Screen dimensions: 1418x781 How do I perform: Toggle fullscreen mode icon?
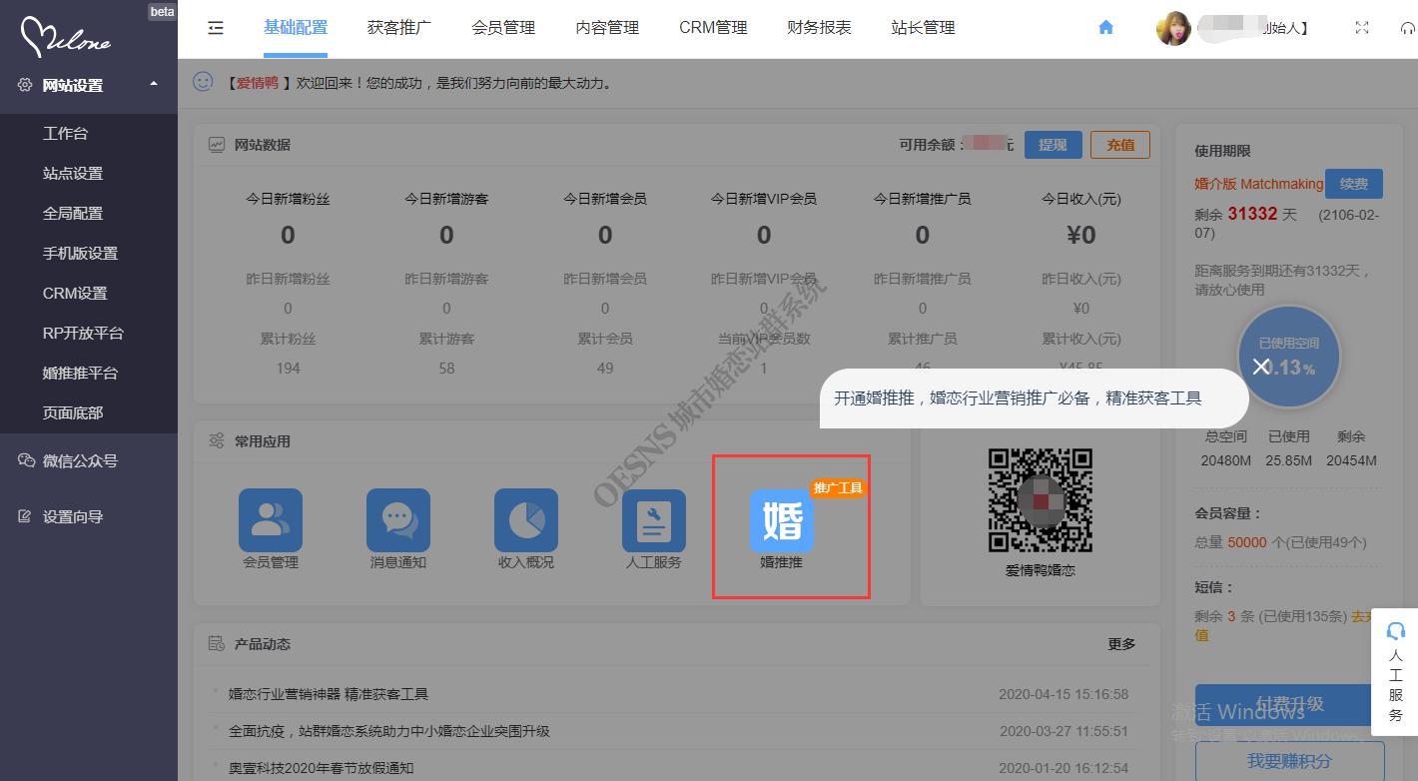pyautogui.click(x=1362, y=28)
